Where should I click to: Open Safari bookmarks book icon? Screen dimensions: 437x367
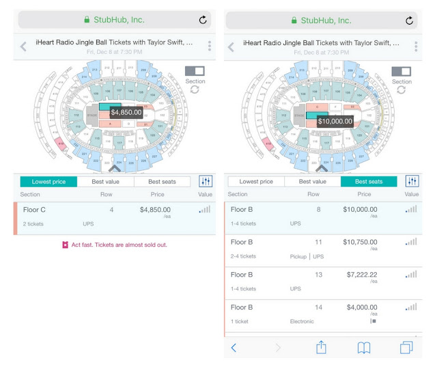(x=364, y=348)
